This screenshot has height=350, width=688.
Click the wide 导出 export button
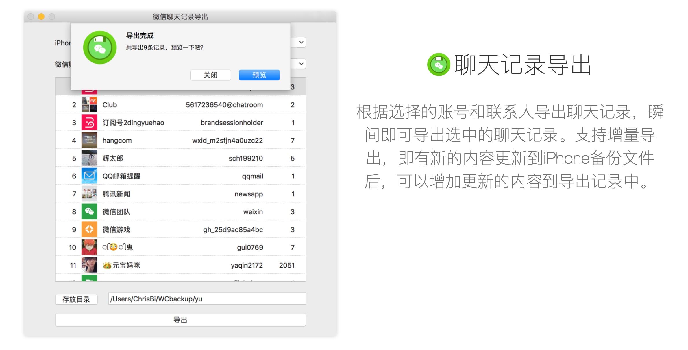180,320
